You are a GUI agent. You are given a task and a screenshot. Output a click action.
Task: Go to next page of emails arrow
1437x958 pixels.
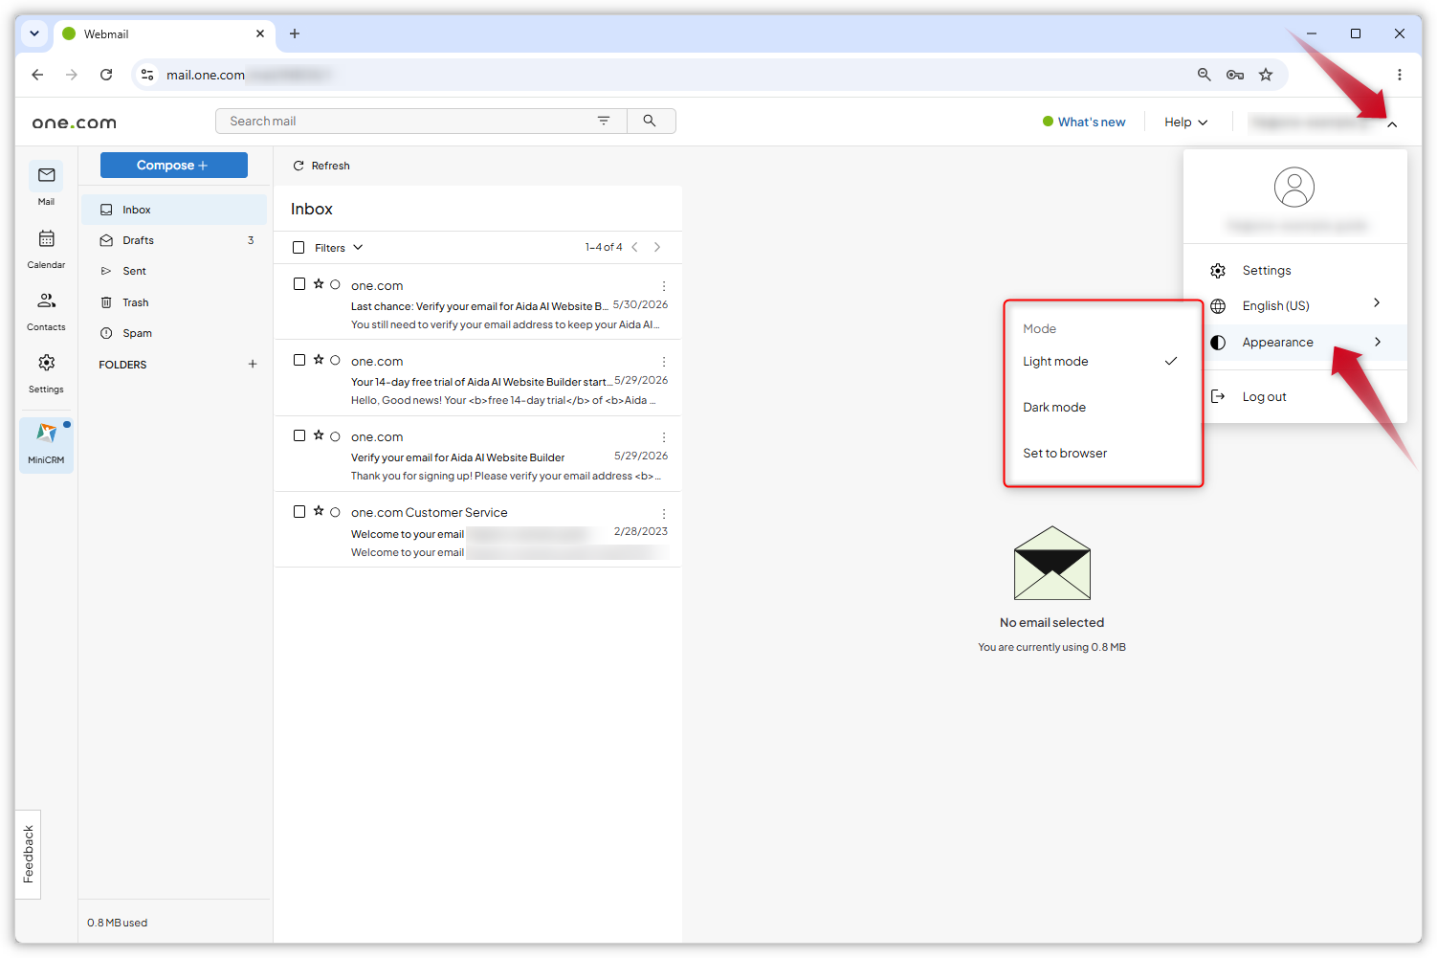(x=657, y=247)
